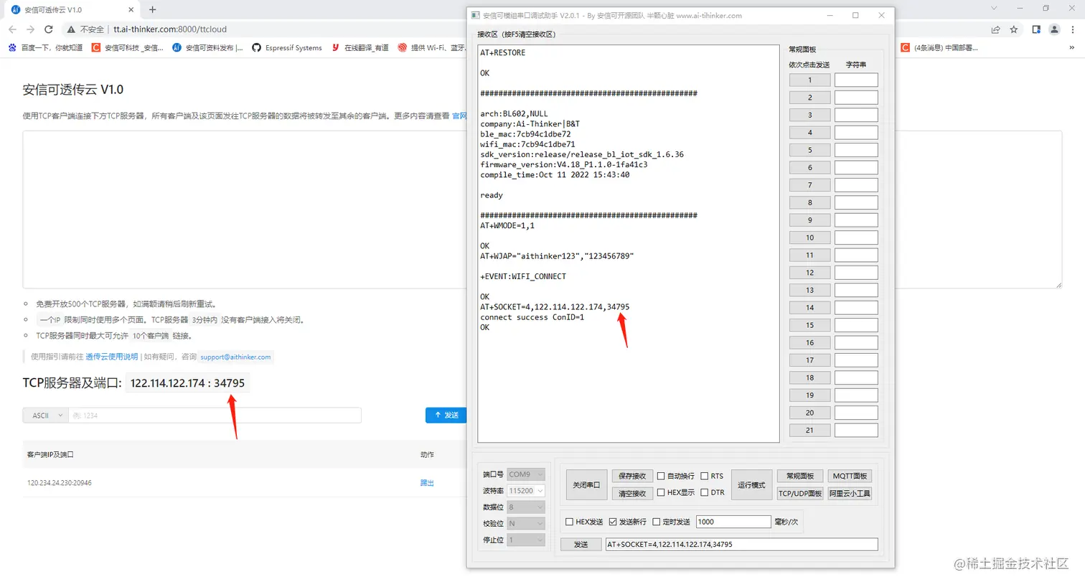This screenshot has width=1085, height=587.
Task: Close the 安信可透传云 V1.0 tab
Action: click(x=131, y=10)
